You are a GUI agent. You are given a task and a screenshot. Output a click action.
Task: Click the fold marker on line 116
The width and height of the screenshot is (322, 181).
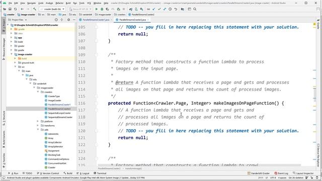[x=96, y=103]
